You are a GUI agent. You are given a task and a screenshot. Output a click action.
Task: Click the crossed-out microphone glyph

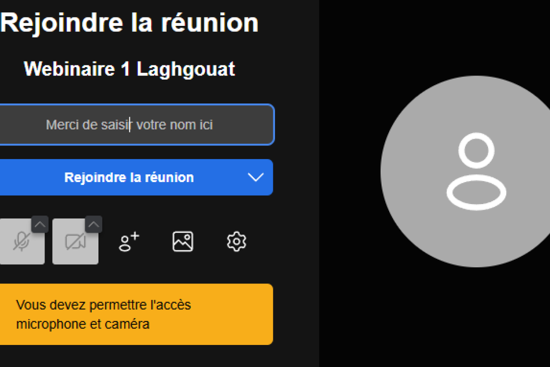tap(20, 242)
